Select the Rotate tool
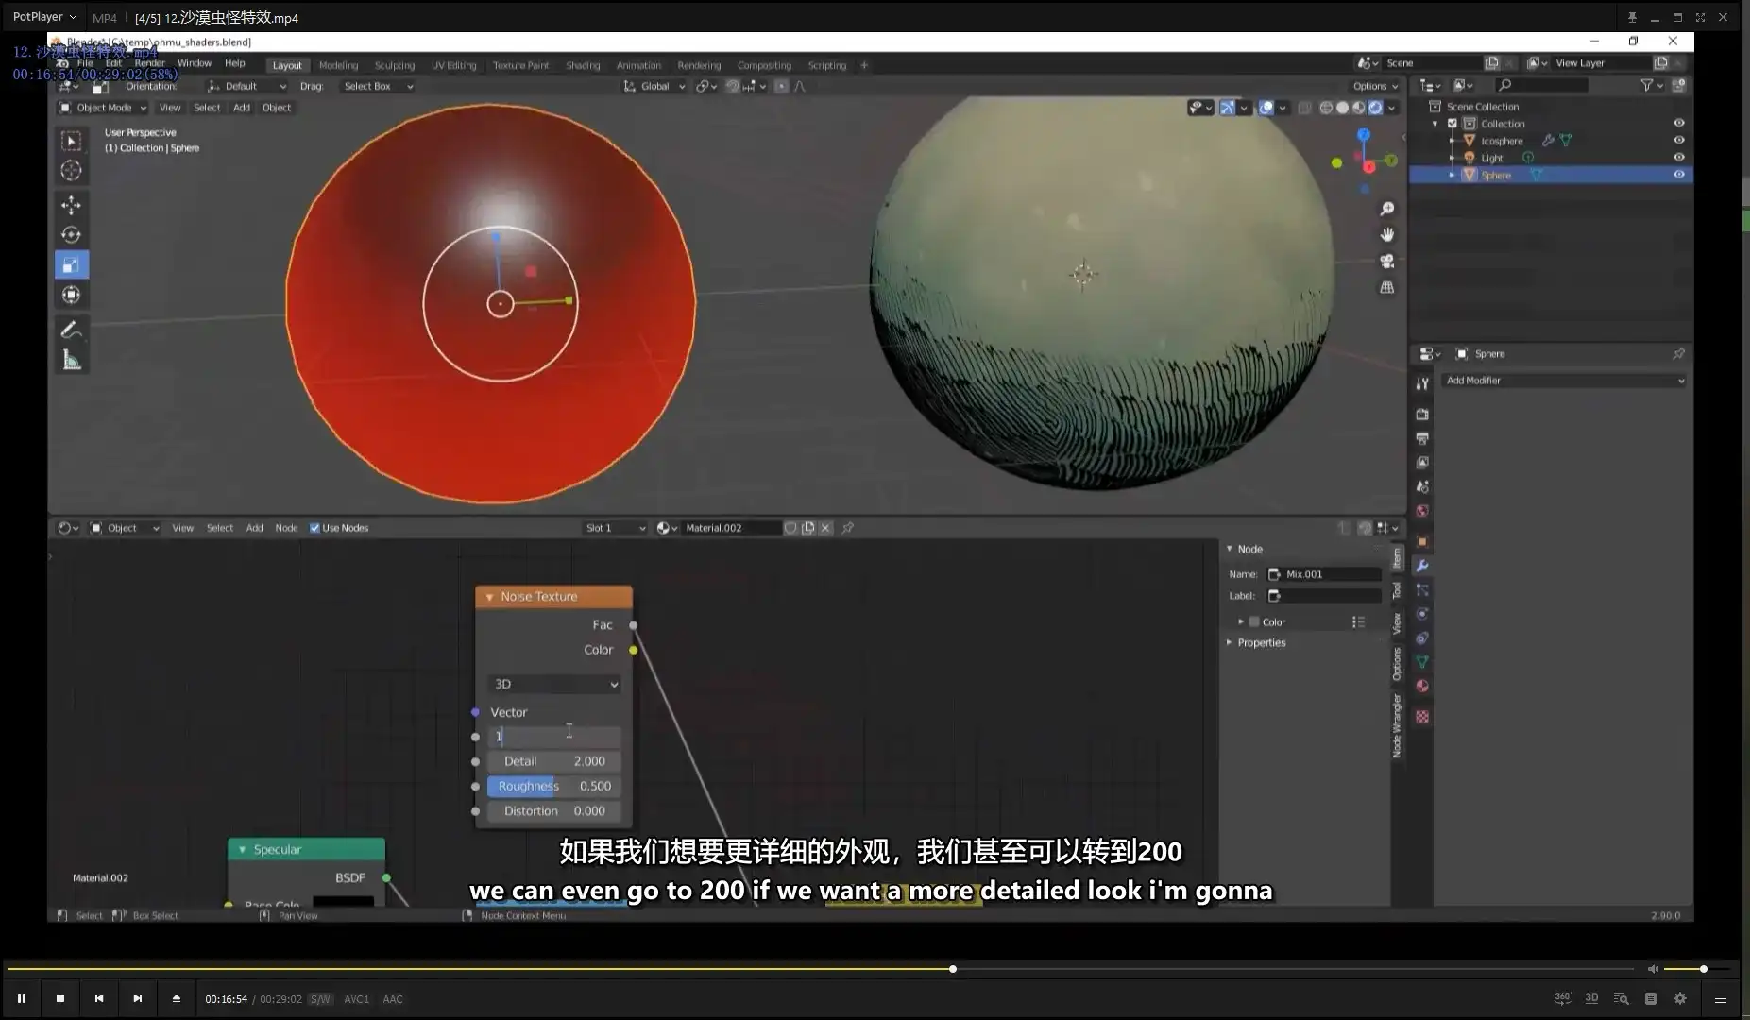The height and width of the screenshot is (1020, 1750). coord(72,234)
